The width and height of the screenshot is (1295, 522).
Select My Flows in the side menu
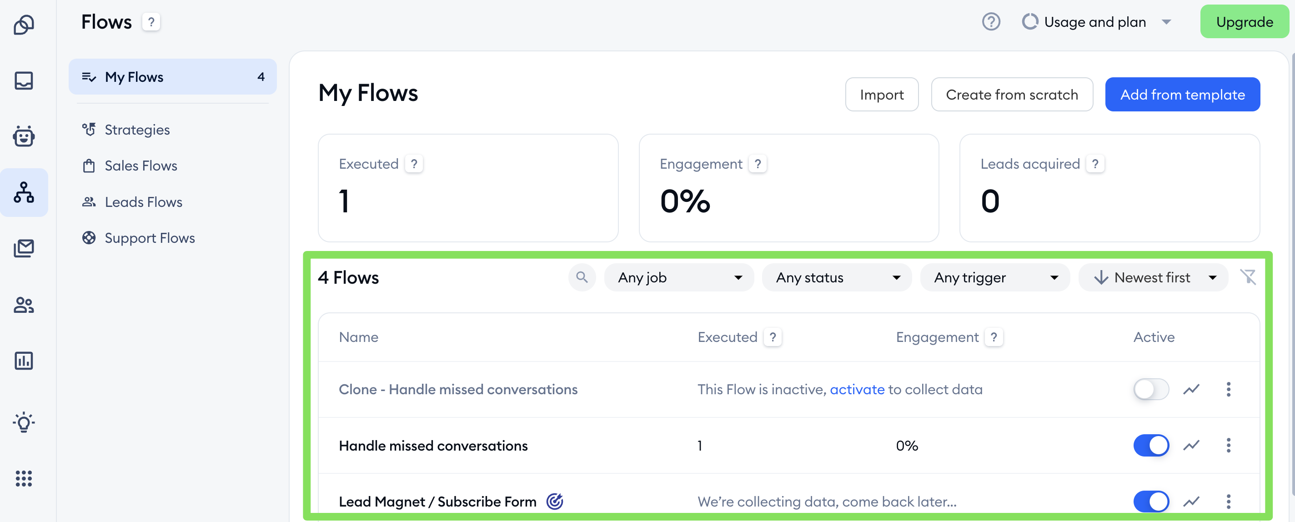coord(172,76)
